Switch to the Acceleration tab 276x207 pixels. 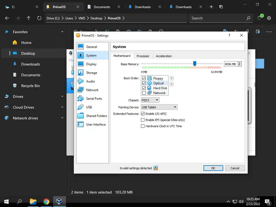coord(164,56)
